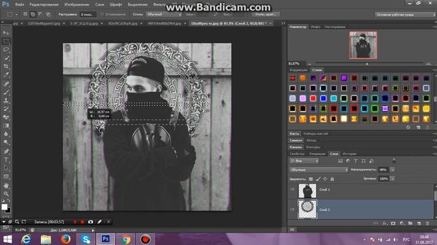
Task: Open layer filter kind dropdown Вид
Action: pyautogui.click(x=304, y=161)
